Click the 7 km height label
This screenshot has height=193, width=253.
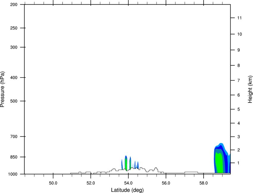239,80
